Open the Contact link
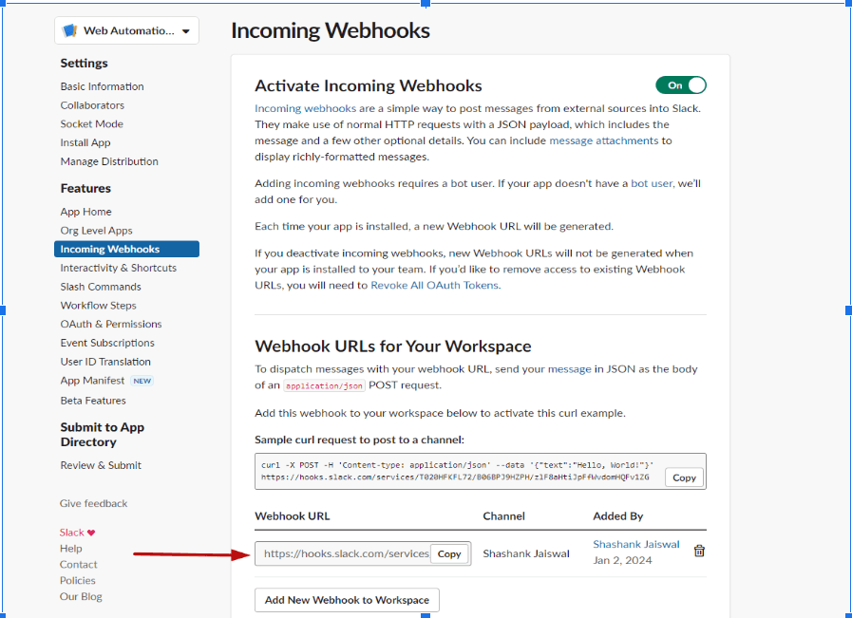The width and height of the screenshot is (852, 618). click(78, 565)
